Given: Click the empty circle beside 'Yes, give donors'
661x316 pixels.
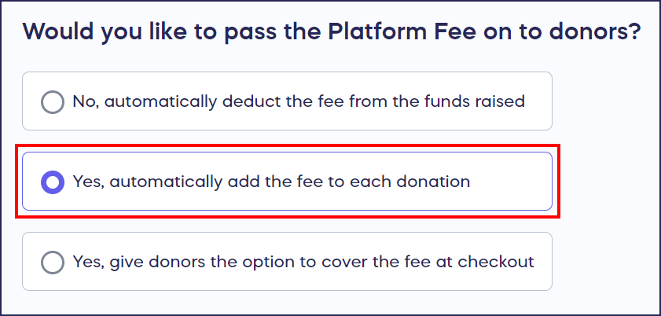Looking at the screenshot, I should pos(52,262).
